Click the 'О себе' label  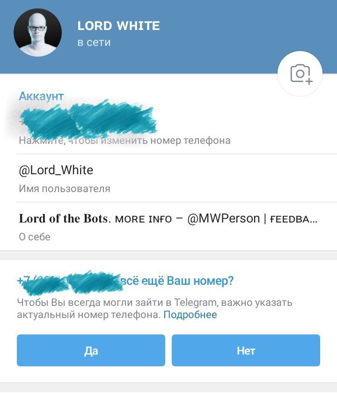(35, 237)
